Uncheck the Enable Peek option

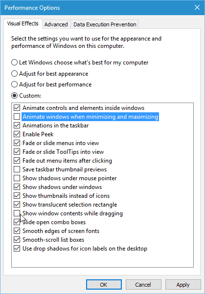pos(17,134)
